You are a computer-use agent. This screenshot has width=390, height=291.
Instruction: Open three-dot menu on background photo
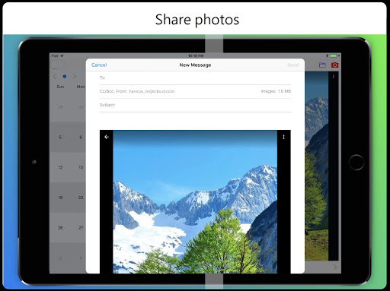pos(333,77)
